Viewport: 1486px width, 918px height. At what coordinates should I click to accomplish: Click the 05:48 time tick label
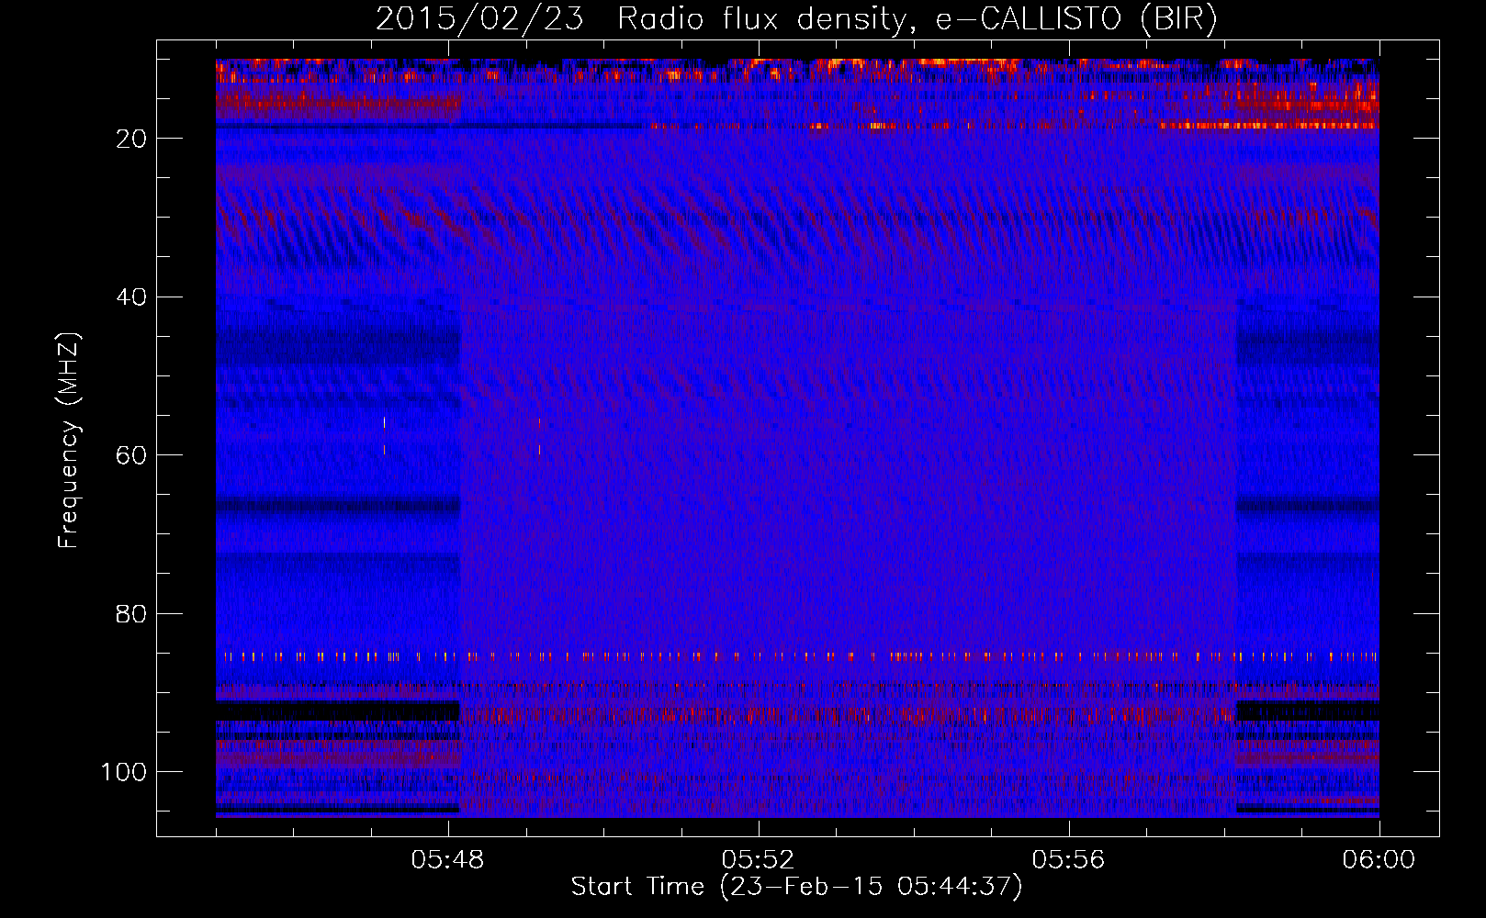(x=448, y=860)
